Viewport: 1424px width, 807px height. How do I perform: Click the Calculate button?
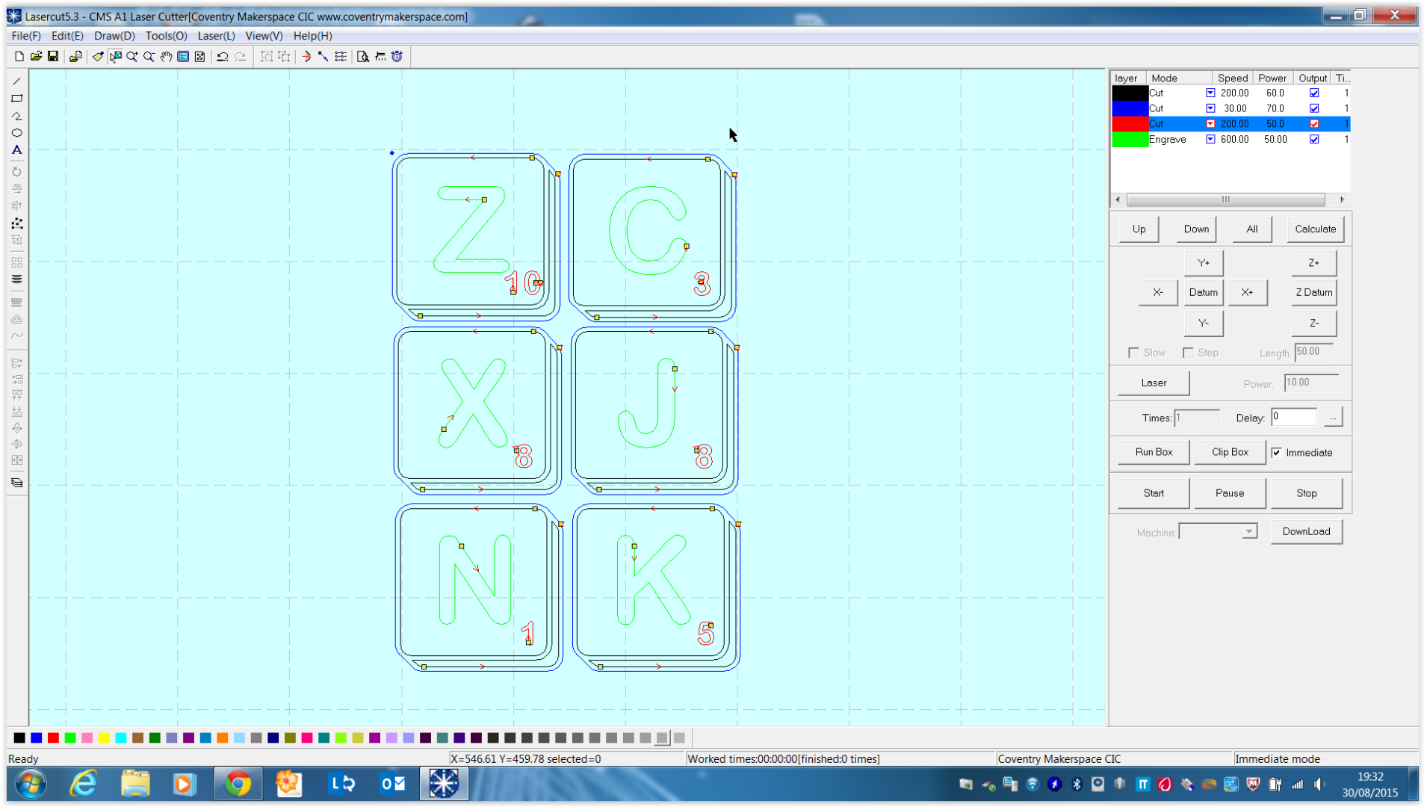[1314, 229]
